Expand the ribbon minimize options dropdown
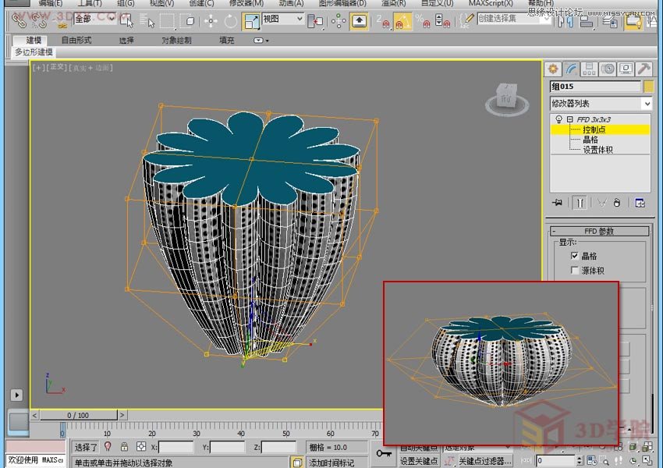 coord(261,41)
